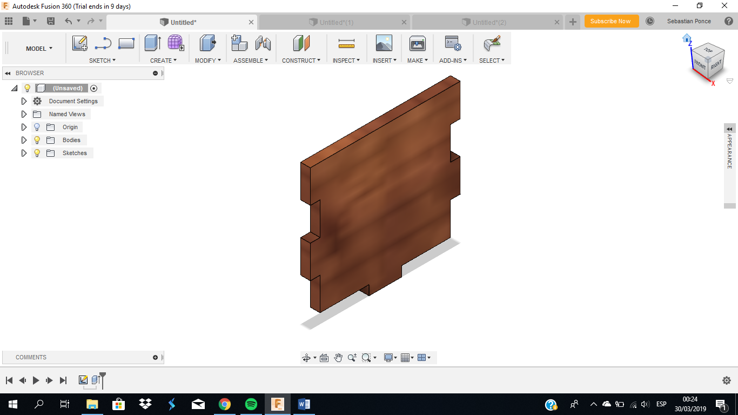Screen dimensions: 738x415
Task: Save the document with the disk icon
Action: 51,21
